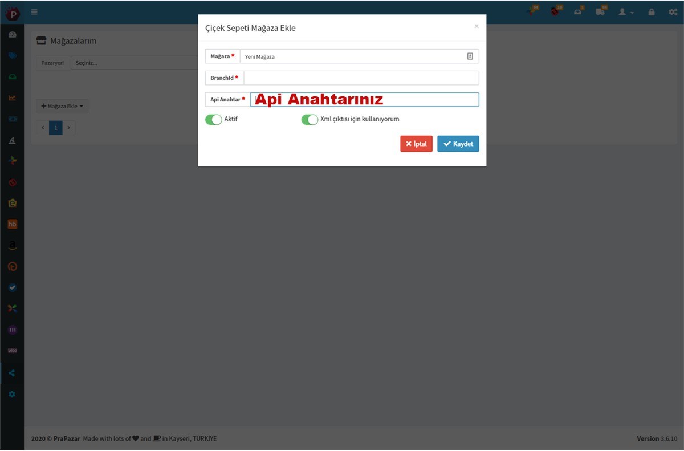684x451 pixels.
Task: Open the red circle sidebar icon
Action: (12, 182)
